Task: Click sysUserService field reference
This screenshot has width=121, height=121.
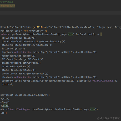Action: 22,77
